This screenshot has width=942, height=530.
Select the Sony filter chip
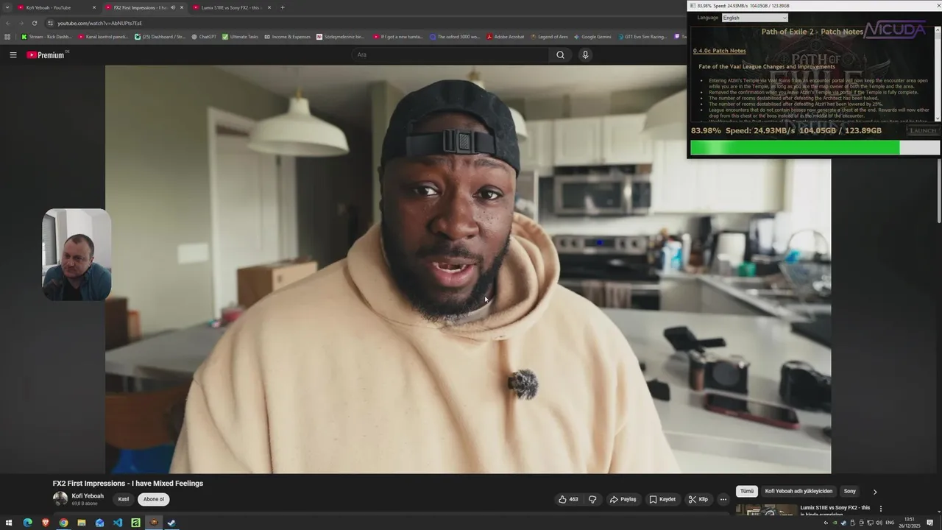(850, 491)
